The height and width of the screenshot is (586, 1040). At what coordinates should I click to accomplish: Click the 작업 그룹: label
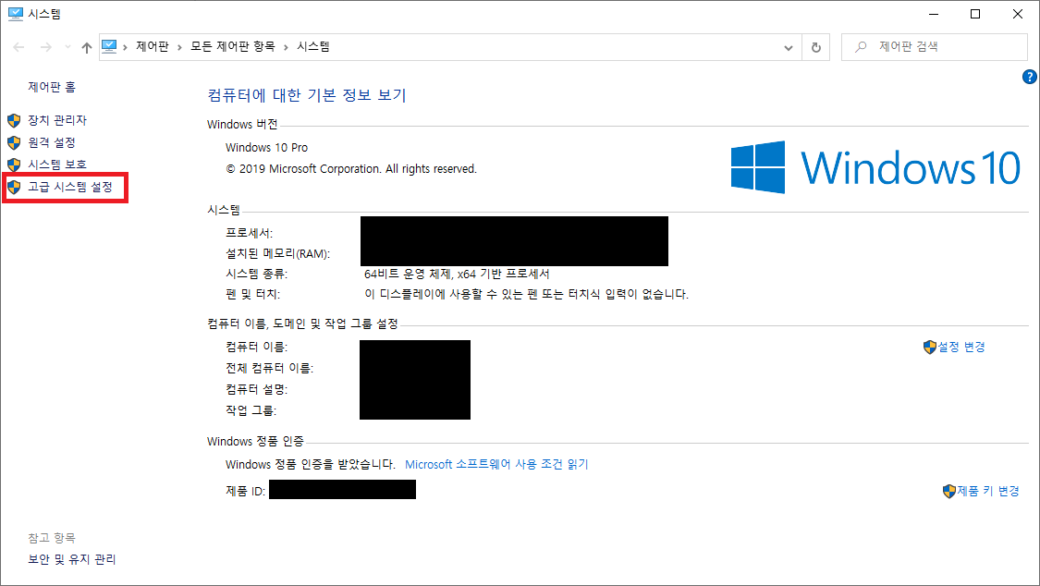coord(251,410)
